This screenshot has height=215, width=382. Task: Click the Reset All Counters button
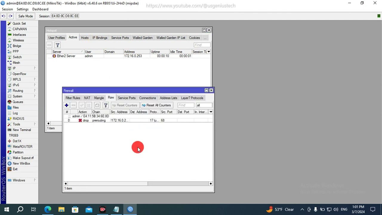[156, 105]
